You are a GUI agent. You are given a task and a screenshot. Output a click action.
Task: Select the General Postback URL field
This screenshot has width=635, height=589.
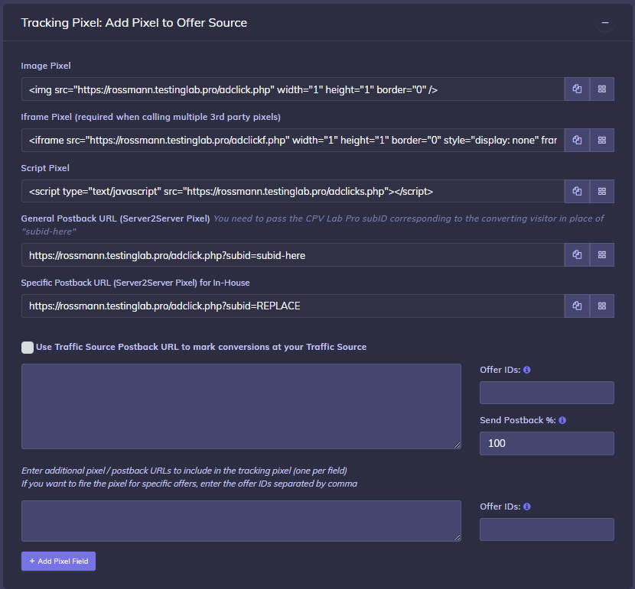click(x=293, y=254)
